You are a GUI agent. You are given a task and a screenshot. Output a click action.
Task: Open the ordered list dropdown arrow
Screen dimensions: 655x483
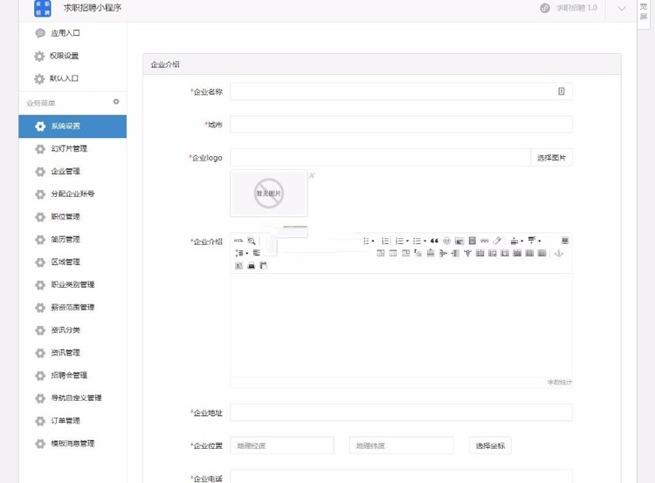tap(408, 241)
